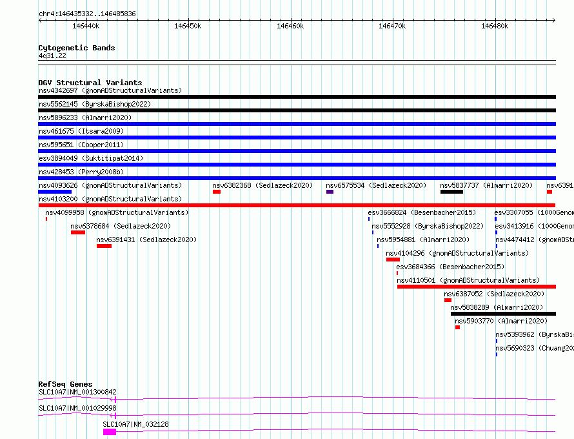Screen dimensions: 574x439
Task: Select the DGV Structural Variants track title
Action: pos(90,83)
